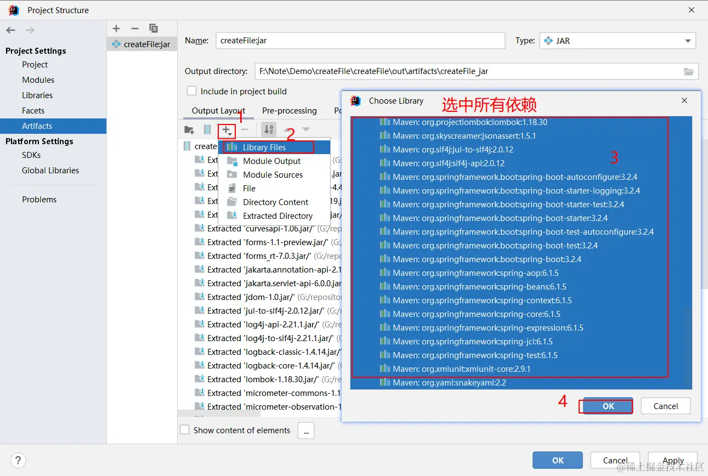Choose Directory Content from the popup menu
708x476 pixels.
[x=274, y=202]
